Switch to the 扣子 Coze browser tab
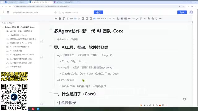This screenshot has height=111, width=198. pos(65,2)
